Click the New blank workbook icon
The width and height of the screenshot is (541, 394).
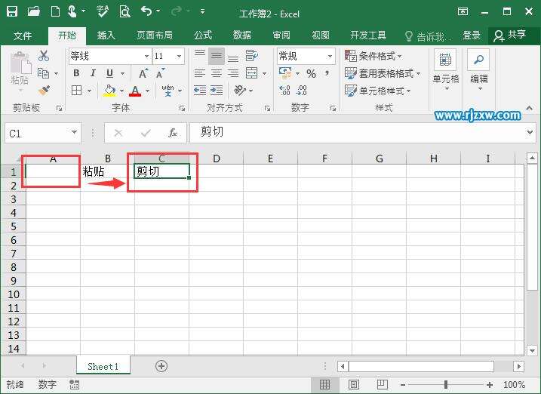click(x=55, y=12)
